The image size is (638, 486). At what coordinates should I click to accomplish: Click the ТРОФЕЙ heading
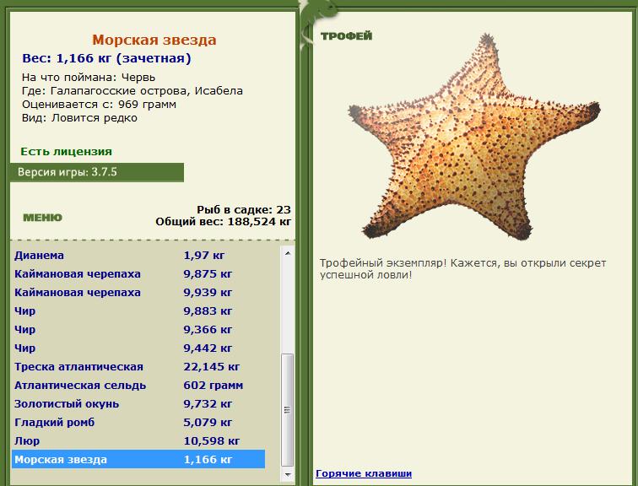pos(346,36)
